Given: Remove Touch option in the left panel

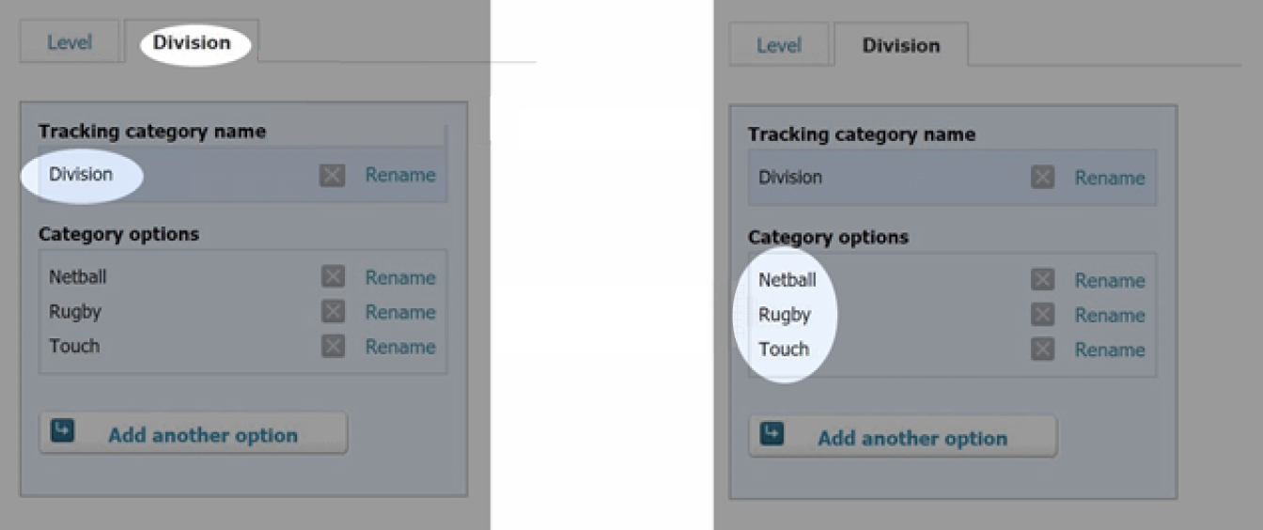Looking at the screenshot, I should pyautogui.click(x=333, y=346).
